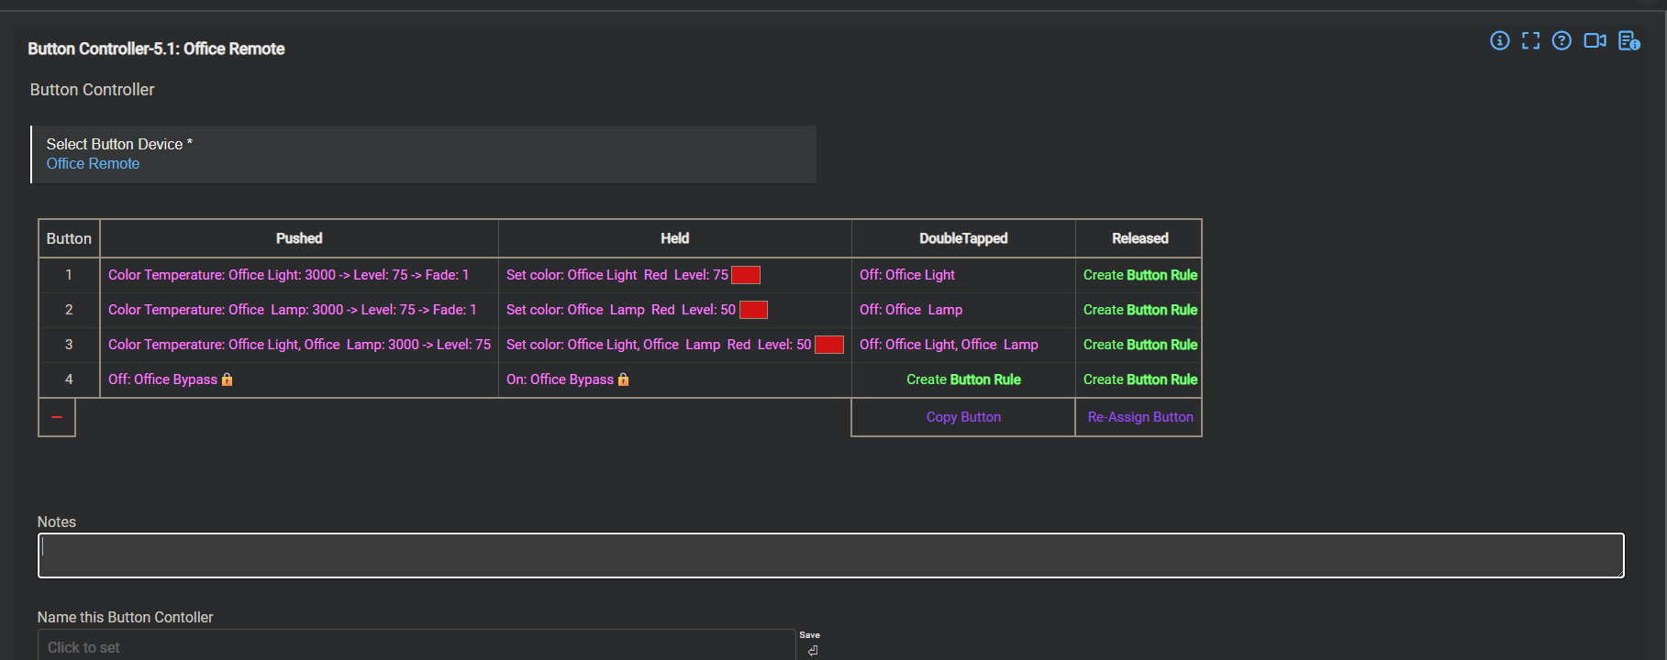Open the document info icon
The image size is (1667, 660).
pos(1628,40)
